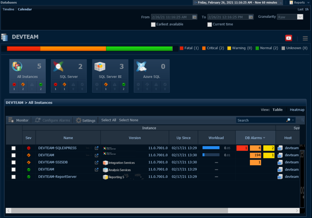Open the hamburger menu beside the YouTube icon
The image size is (312, 218).
(x=305, y=38)
